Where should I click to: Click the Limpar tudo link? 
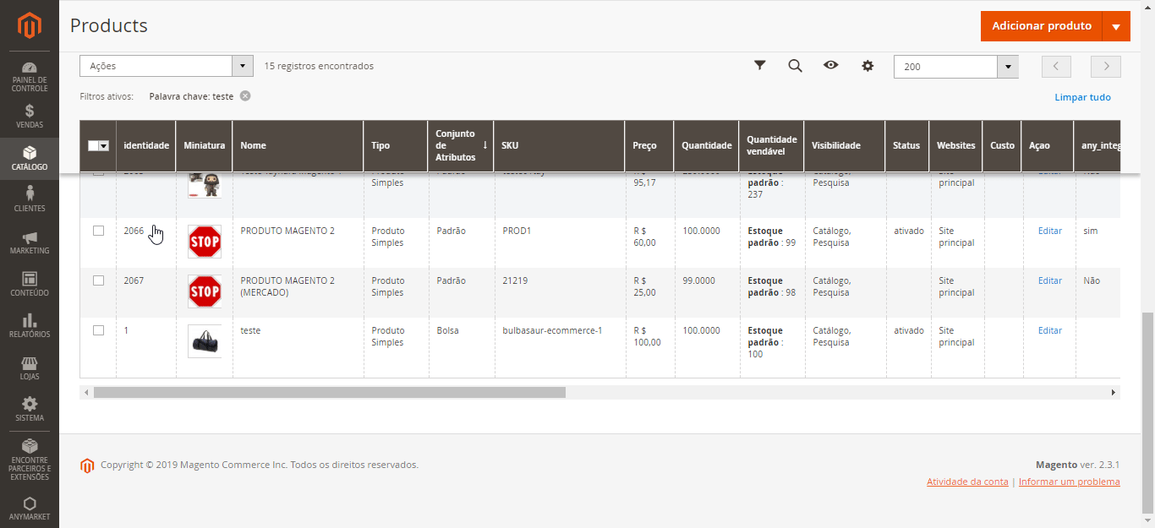coord(1082,97)
